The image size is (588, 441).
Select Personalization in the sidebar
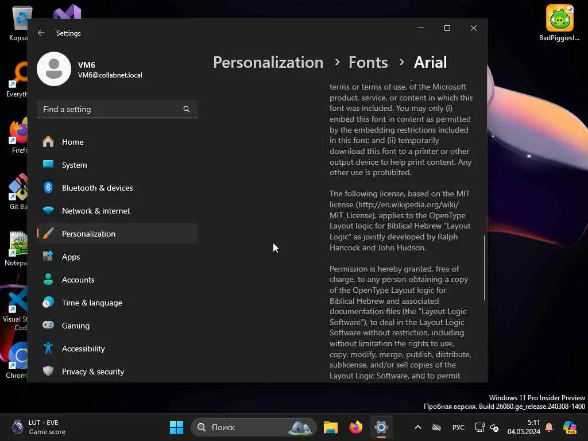[117, 234]
